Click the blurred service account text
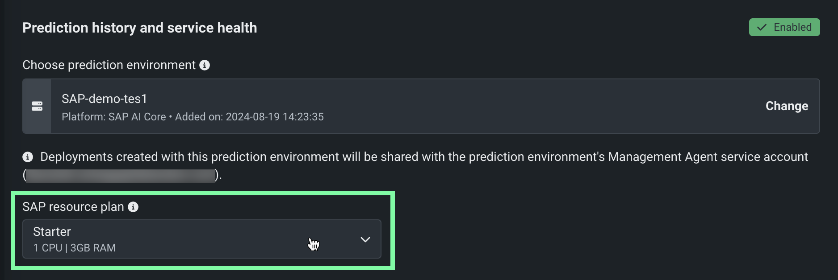The height and width of the screenshot is (280, 838). point(121,175)
